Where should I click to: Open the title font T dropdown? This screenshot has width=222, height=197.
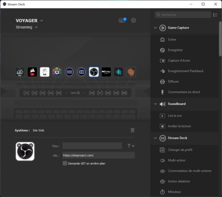click(x=131, y=146)
